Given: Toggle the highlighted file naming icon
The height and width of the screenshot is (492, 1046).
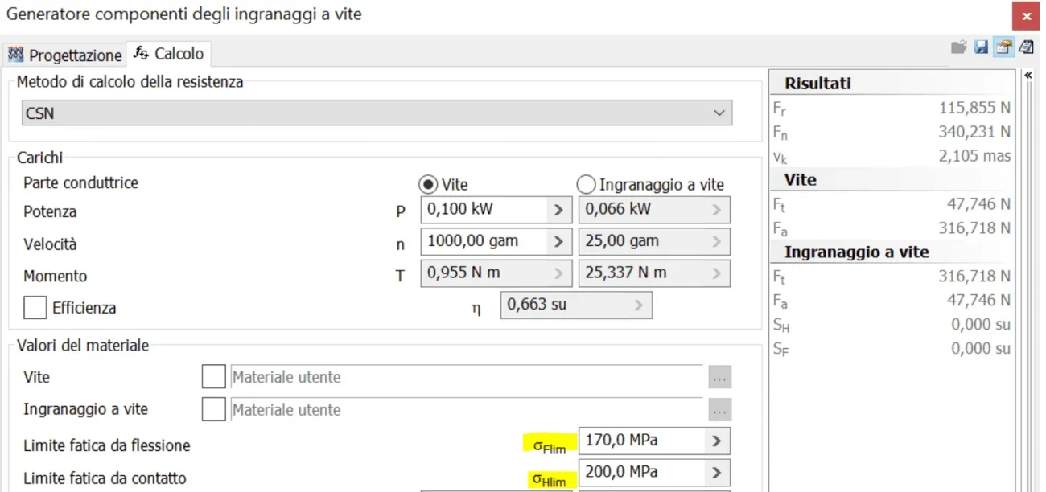Looking at the screenshot, I should pyautogui.click(x=1003, y=47).
